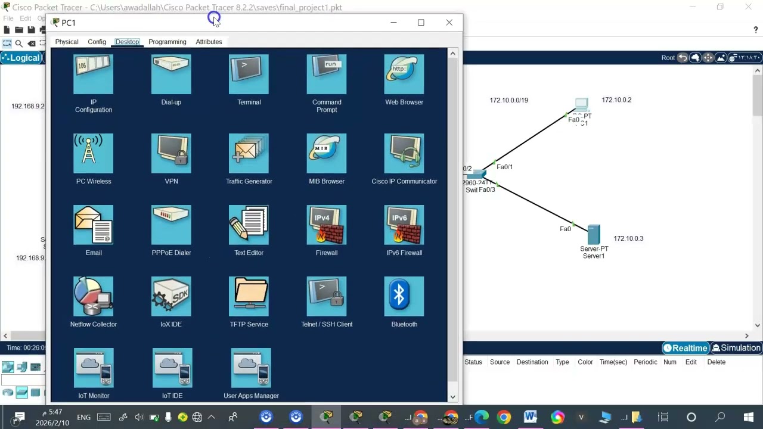
Task: Open PC Wireless settings
Action: [x=94, y=153]
